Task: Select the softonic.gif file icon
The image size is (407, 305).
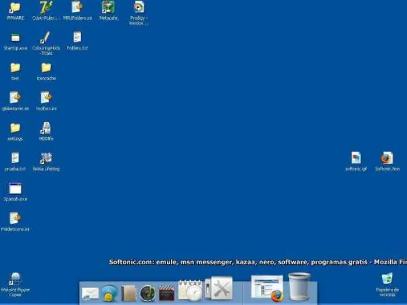Action: pos(356,162)
